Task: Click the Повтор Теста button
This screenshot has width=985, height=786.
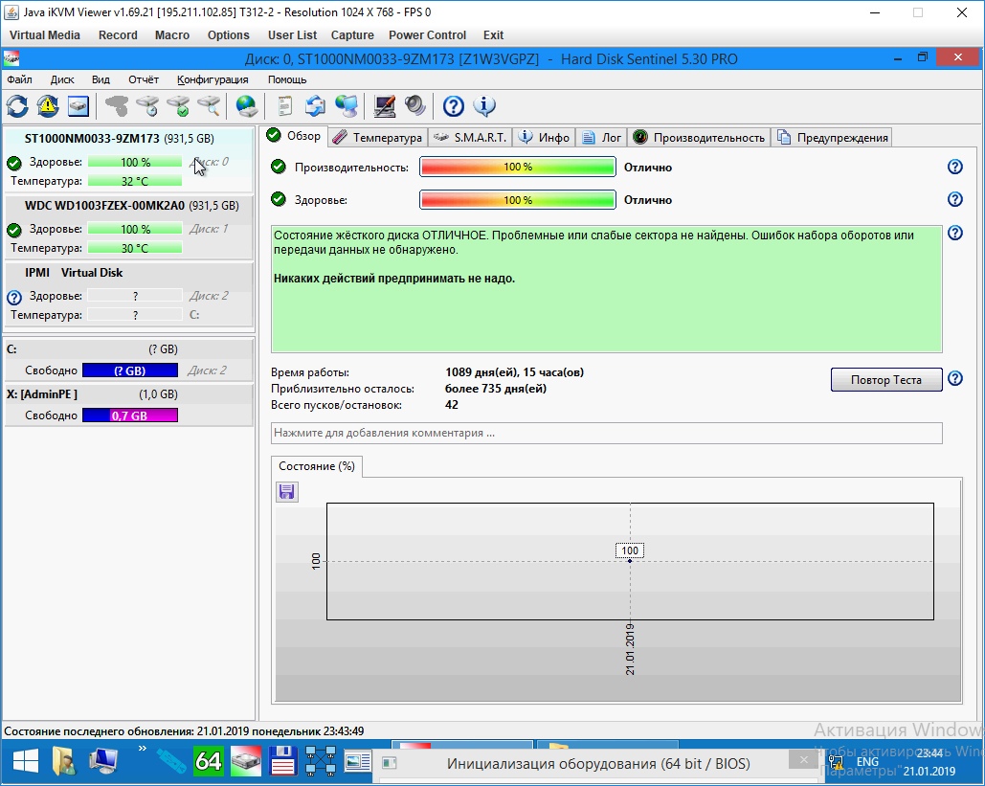Action: click(886, 379)
